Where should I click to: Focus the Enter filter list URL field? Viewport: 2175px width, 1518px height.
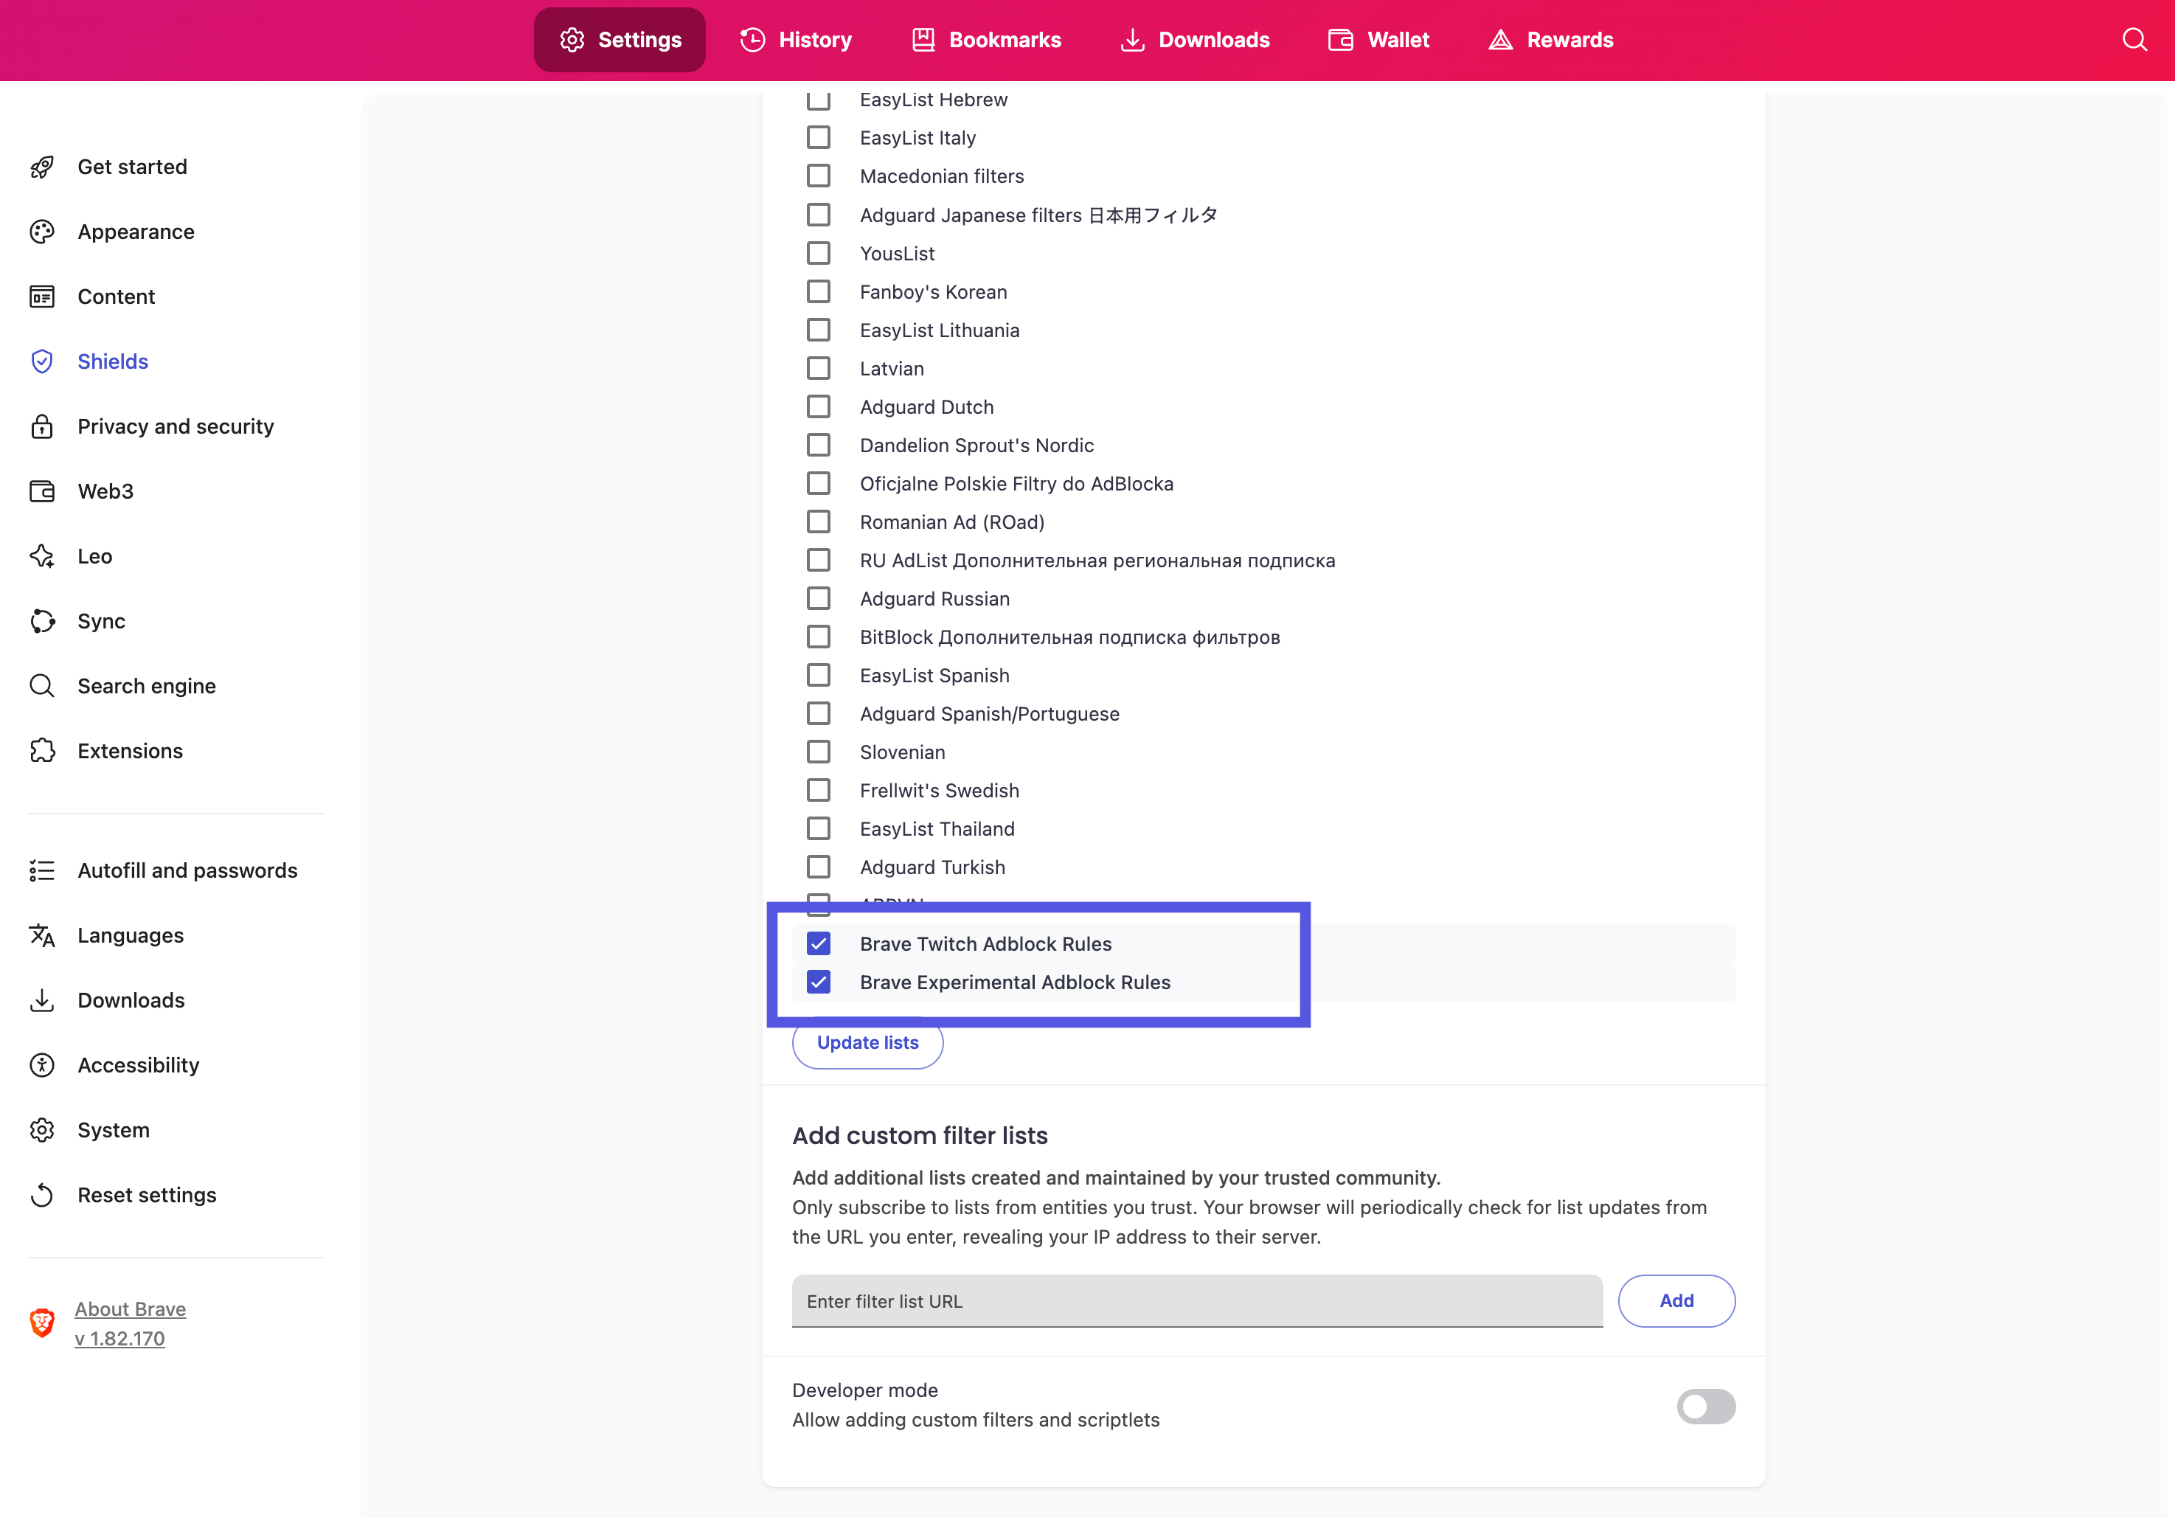pyautogui.click(x=1196, y=1301)
